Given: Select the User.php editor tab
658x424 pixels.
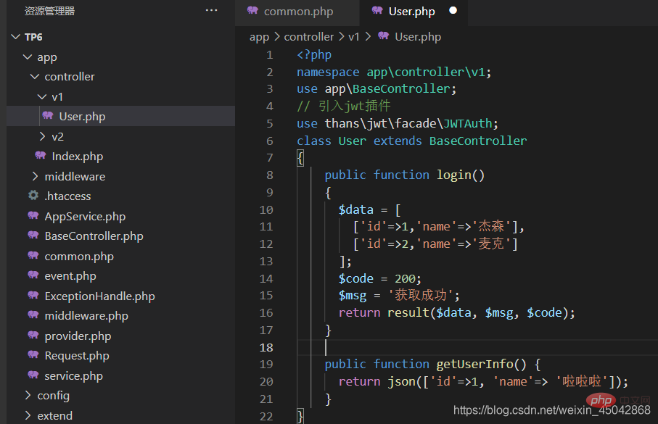Looking at the screenshot, I should coord(414,12).
